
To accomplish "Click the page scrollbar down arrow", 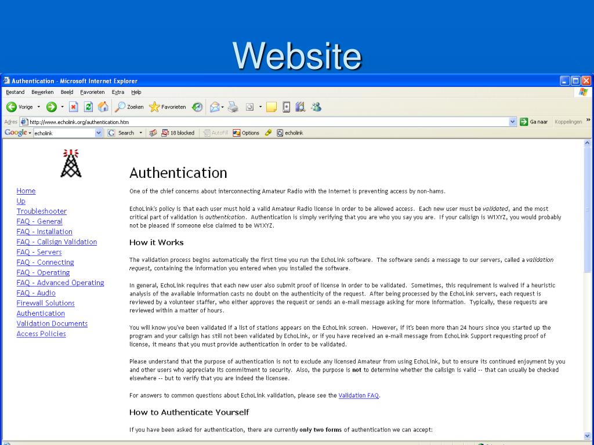I will click(587, 436).
